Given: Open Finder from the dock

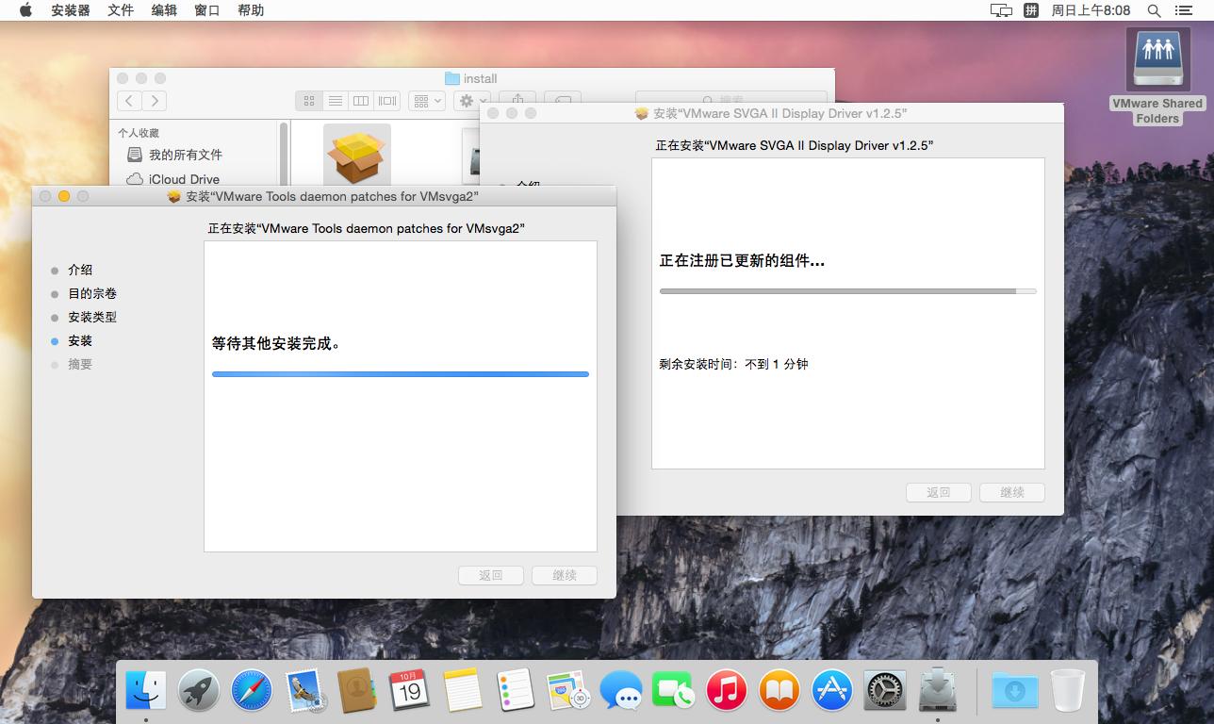Looking at the screenshot, I should point(146,691).
